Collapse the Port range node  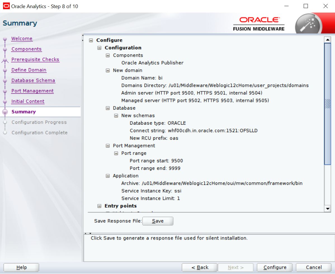116,153
